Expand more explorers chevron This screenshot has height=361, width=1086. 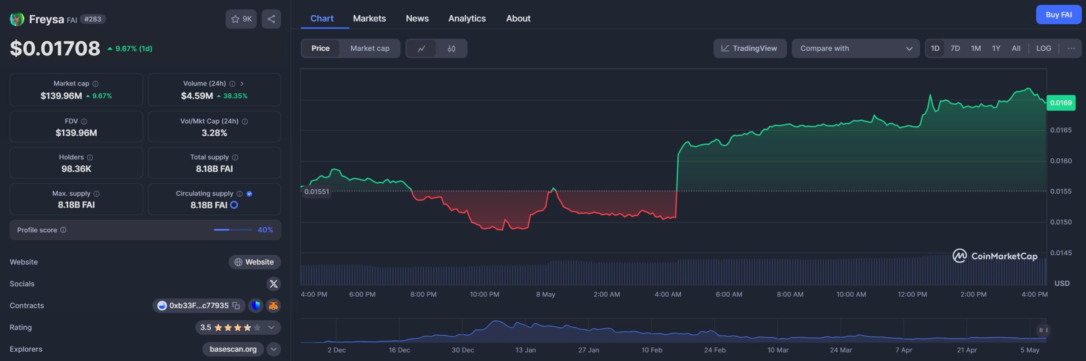[x=274, y=350]
